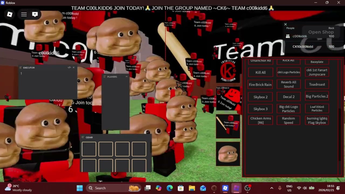Image resolution: width=345 pixels, height=194 pixels.
Task: Open the volume tray icon
Action: (x=305, y=188)
